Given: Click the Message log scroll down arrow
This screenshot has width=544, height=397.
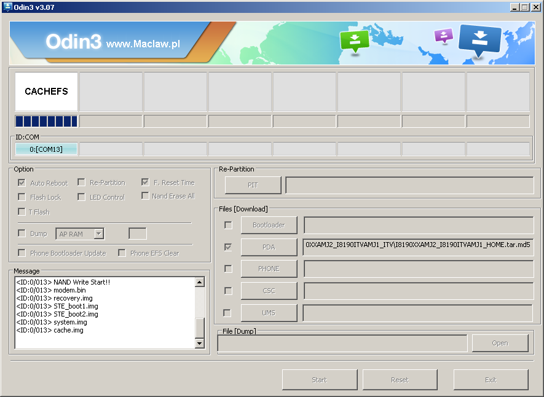Looking at the screenshot, I should click(x=200, y=344).
